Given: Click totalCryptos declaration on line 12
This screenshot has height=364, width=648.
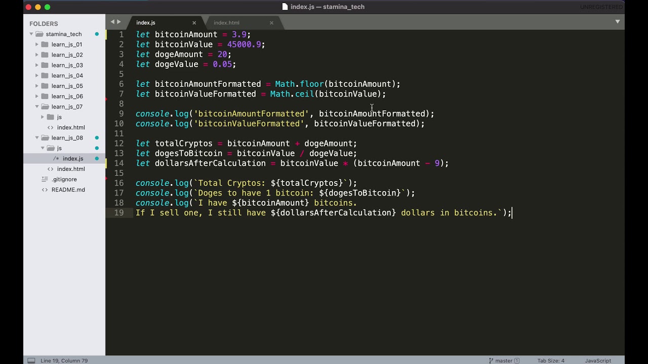Looking at the screenshot, I should pos(184,144).
